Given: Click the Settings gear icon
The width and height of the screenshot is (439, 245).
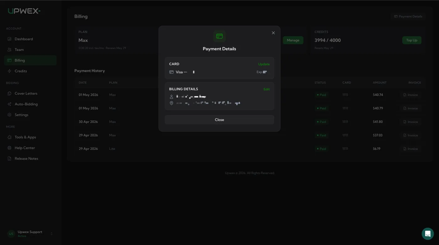Looking at the screenshot, I should [9, 115].
